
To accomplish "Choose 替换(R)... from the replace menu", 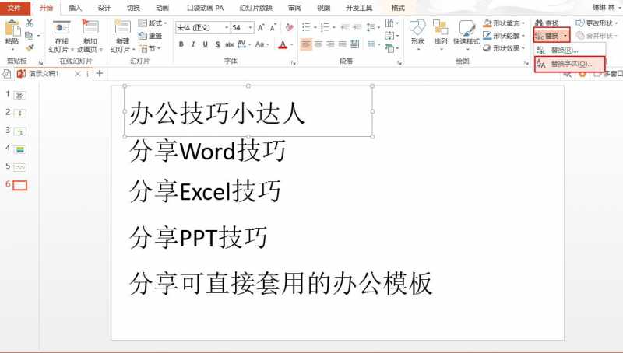I will point(569,51).
